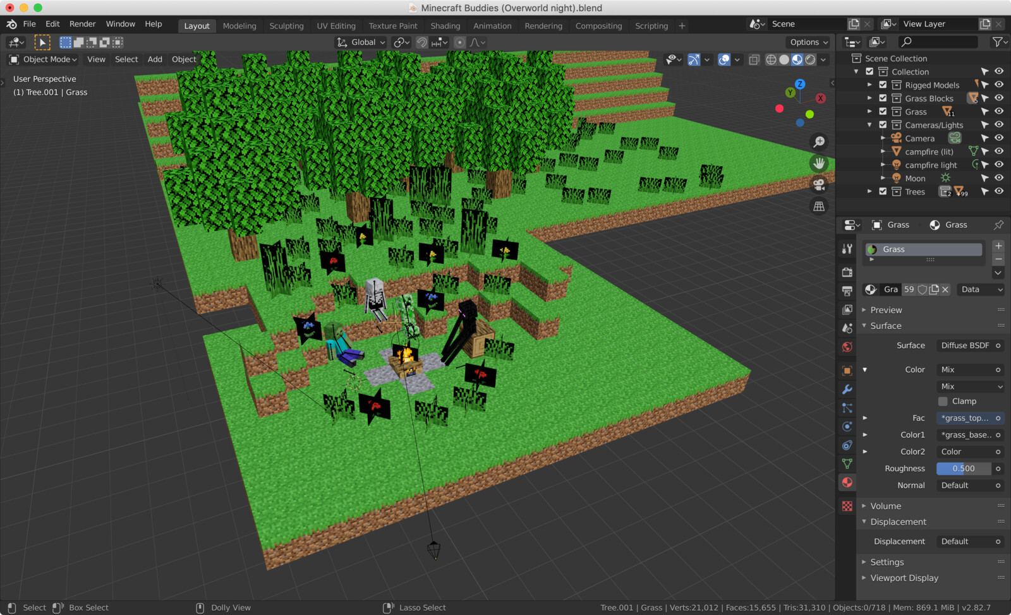Screen dimensions: 1011x615
Task: Hide the Camera object in viewport
Action: pos(999,138)
